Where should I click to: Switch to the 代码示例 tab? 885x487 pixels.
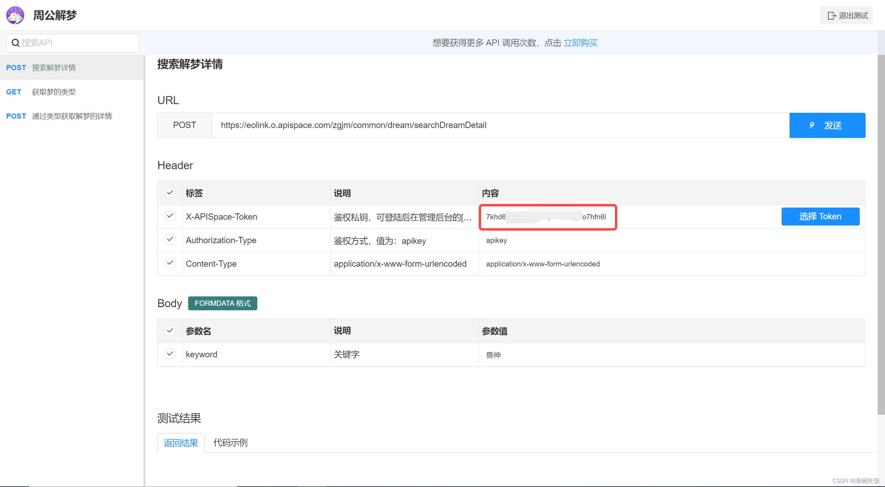(230, 443)
